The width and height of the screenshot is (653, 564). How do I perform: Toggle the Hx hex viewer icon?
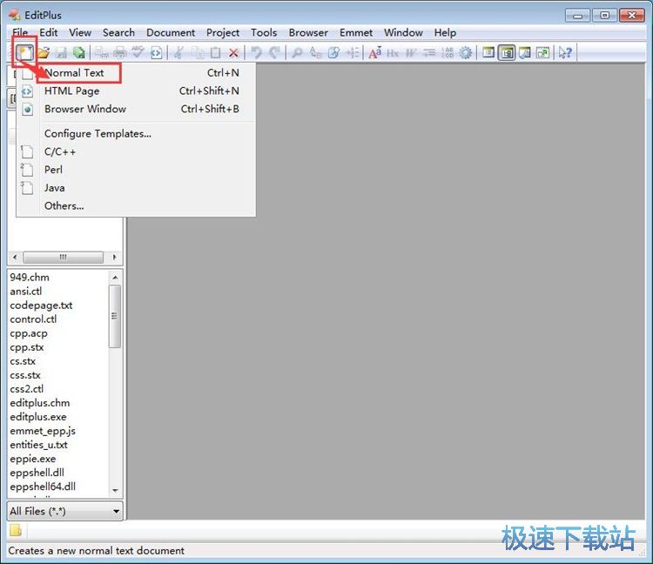click(393, 53)
